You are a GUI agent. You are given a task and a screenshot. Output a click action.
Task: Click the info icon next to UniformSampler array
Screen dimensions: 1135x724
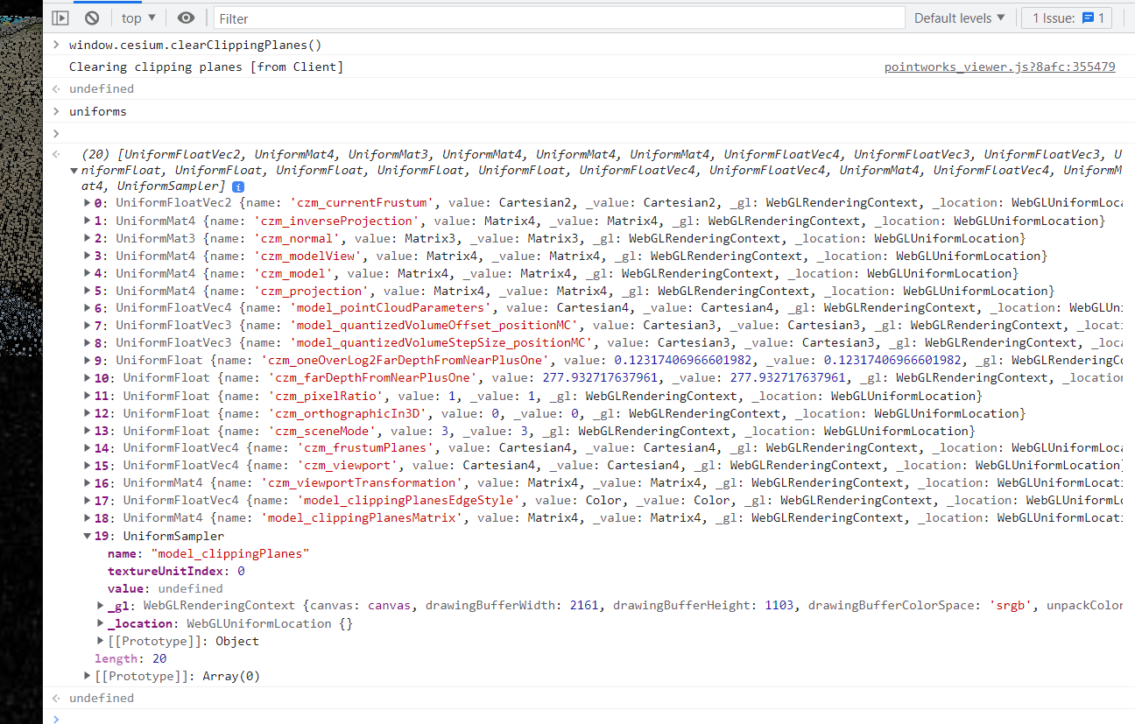click(237, 186)
